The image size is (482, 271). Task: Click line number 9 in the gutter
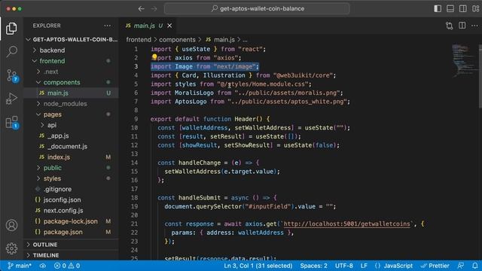click(x=136, y=119)
